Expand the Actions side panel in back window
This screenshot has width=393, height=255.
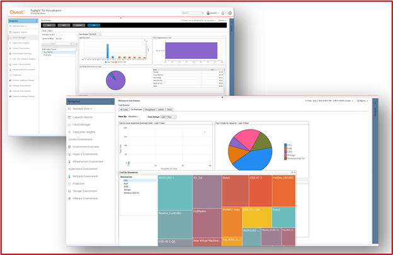pos(232,22)
